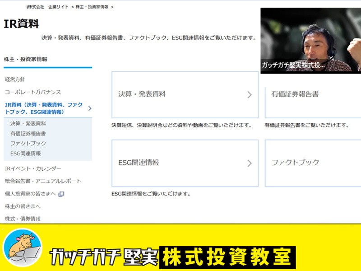Click the right arrow on ESG関連情報 card

click(x=250, y=163)
